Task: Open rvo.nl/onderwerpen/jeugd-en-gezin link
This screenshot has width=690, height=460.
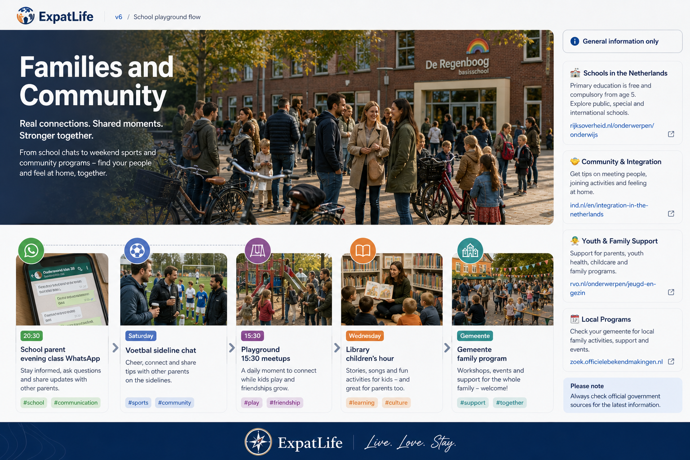Action: 613,288
